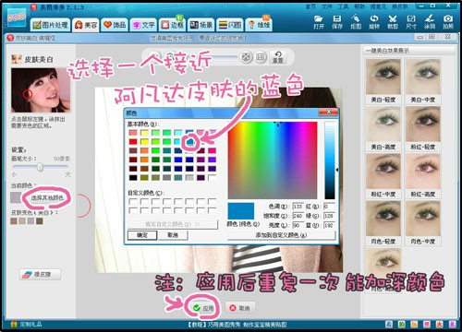
Task: Click the 亮度 luminance input field
Action: (x=298, y=225)
